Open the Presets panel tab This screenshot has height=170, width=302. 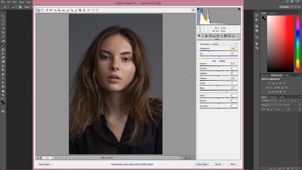[229, 36]
